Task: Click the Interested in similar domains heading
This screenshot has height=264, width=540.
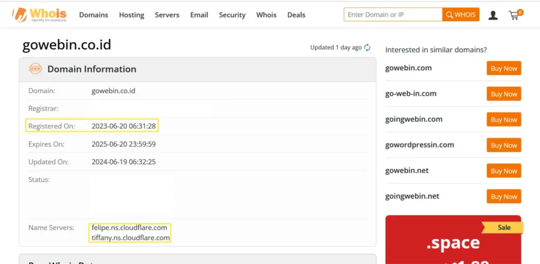Action: click(x=436, y=50)
